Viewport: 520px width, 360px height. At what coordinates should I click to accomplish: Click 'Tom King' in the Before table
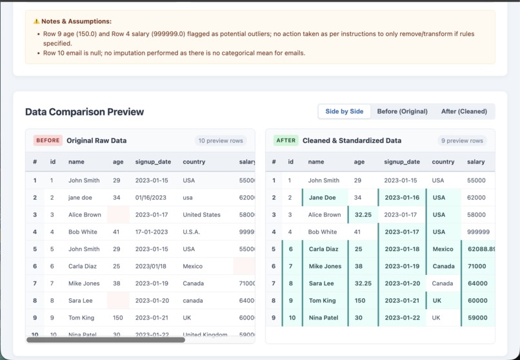pos(81,318)
